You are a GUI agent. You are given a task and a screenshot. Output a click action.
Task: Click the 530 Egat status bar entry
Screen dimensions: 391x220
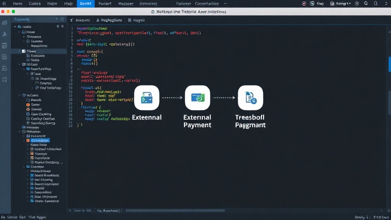point(381,217)
